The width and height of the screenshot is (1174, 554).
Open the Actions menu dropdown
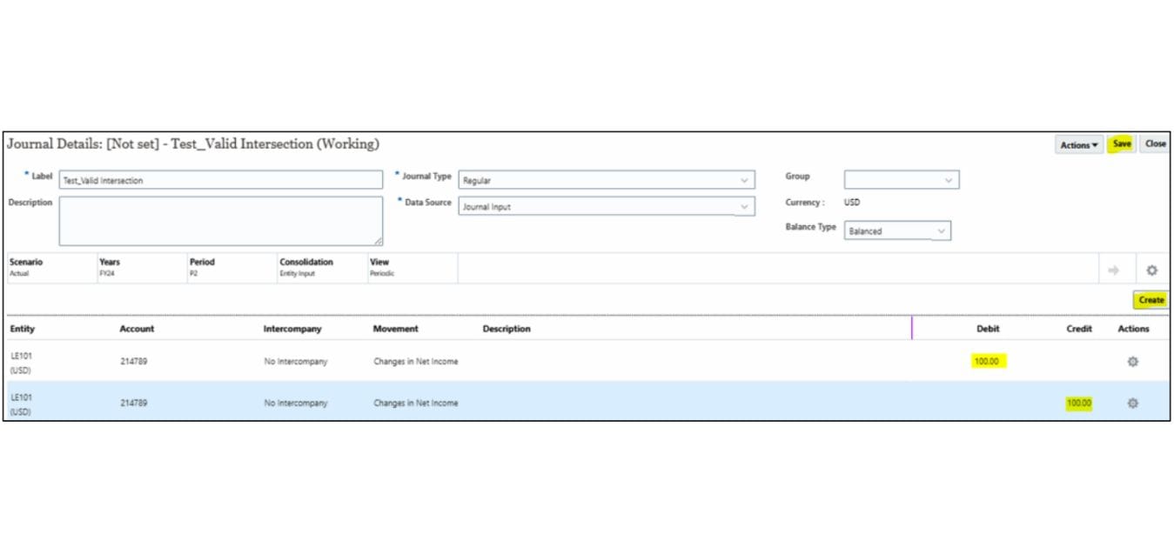(x=1077, y=144)
